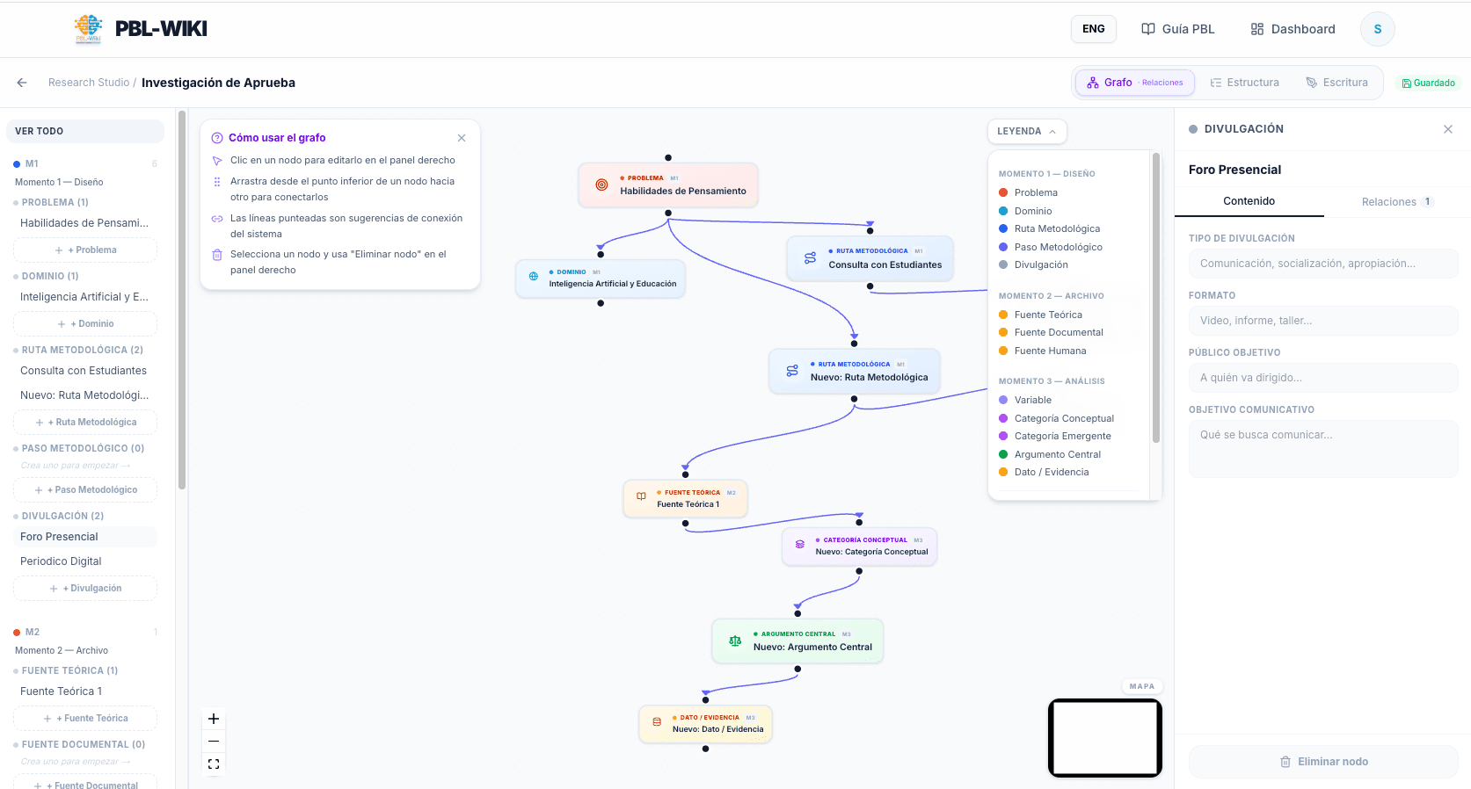This screenshot has height=789, width=1471.
Task: Select Consulta con Estudiantes in sidebar list
Action: pos(85,371)
